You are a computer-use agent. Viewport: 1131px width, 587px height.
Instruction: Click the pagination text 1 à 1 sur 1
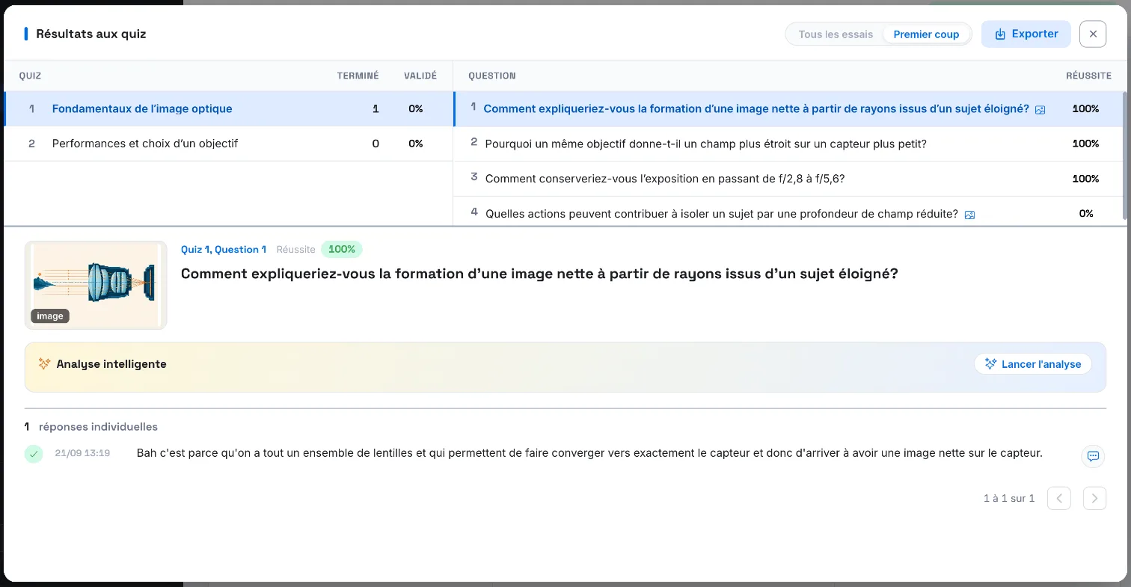click(x=1009, y=498)
